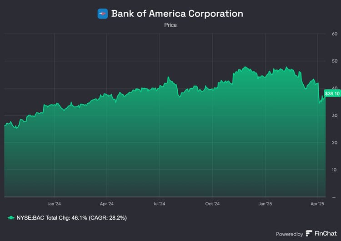This screenshot has height=241, width=341.
Task: Click the 60 value on the price axis
Action: point(335,34)
